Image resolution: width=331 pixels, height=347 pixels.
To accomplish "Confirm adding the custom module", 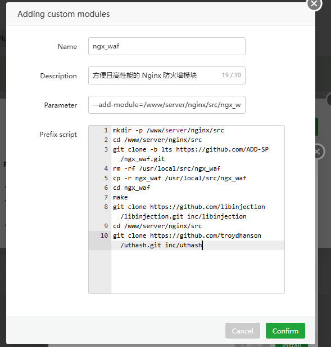I will click(x=285, y=331).
